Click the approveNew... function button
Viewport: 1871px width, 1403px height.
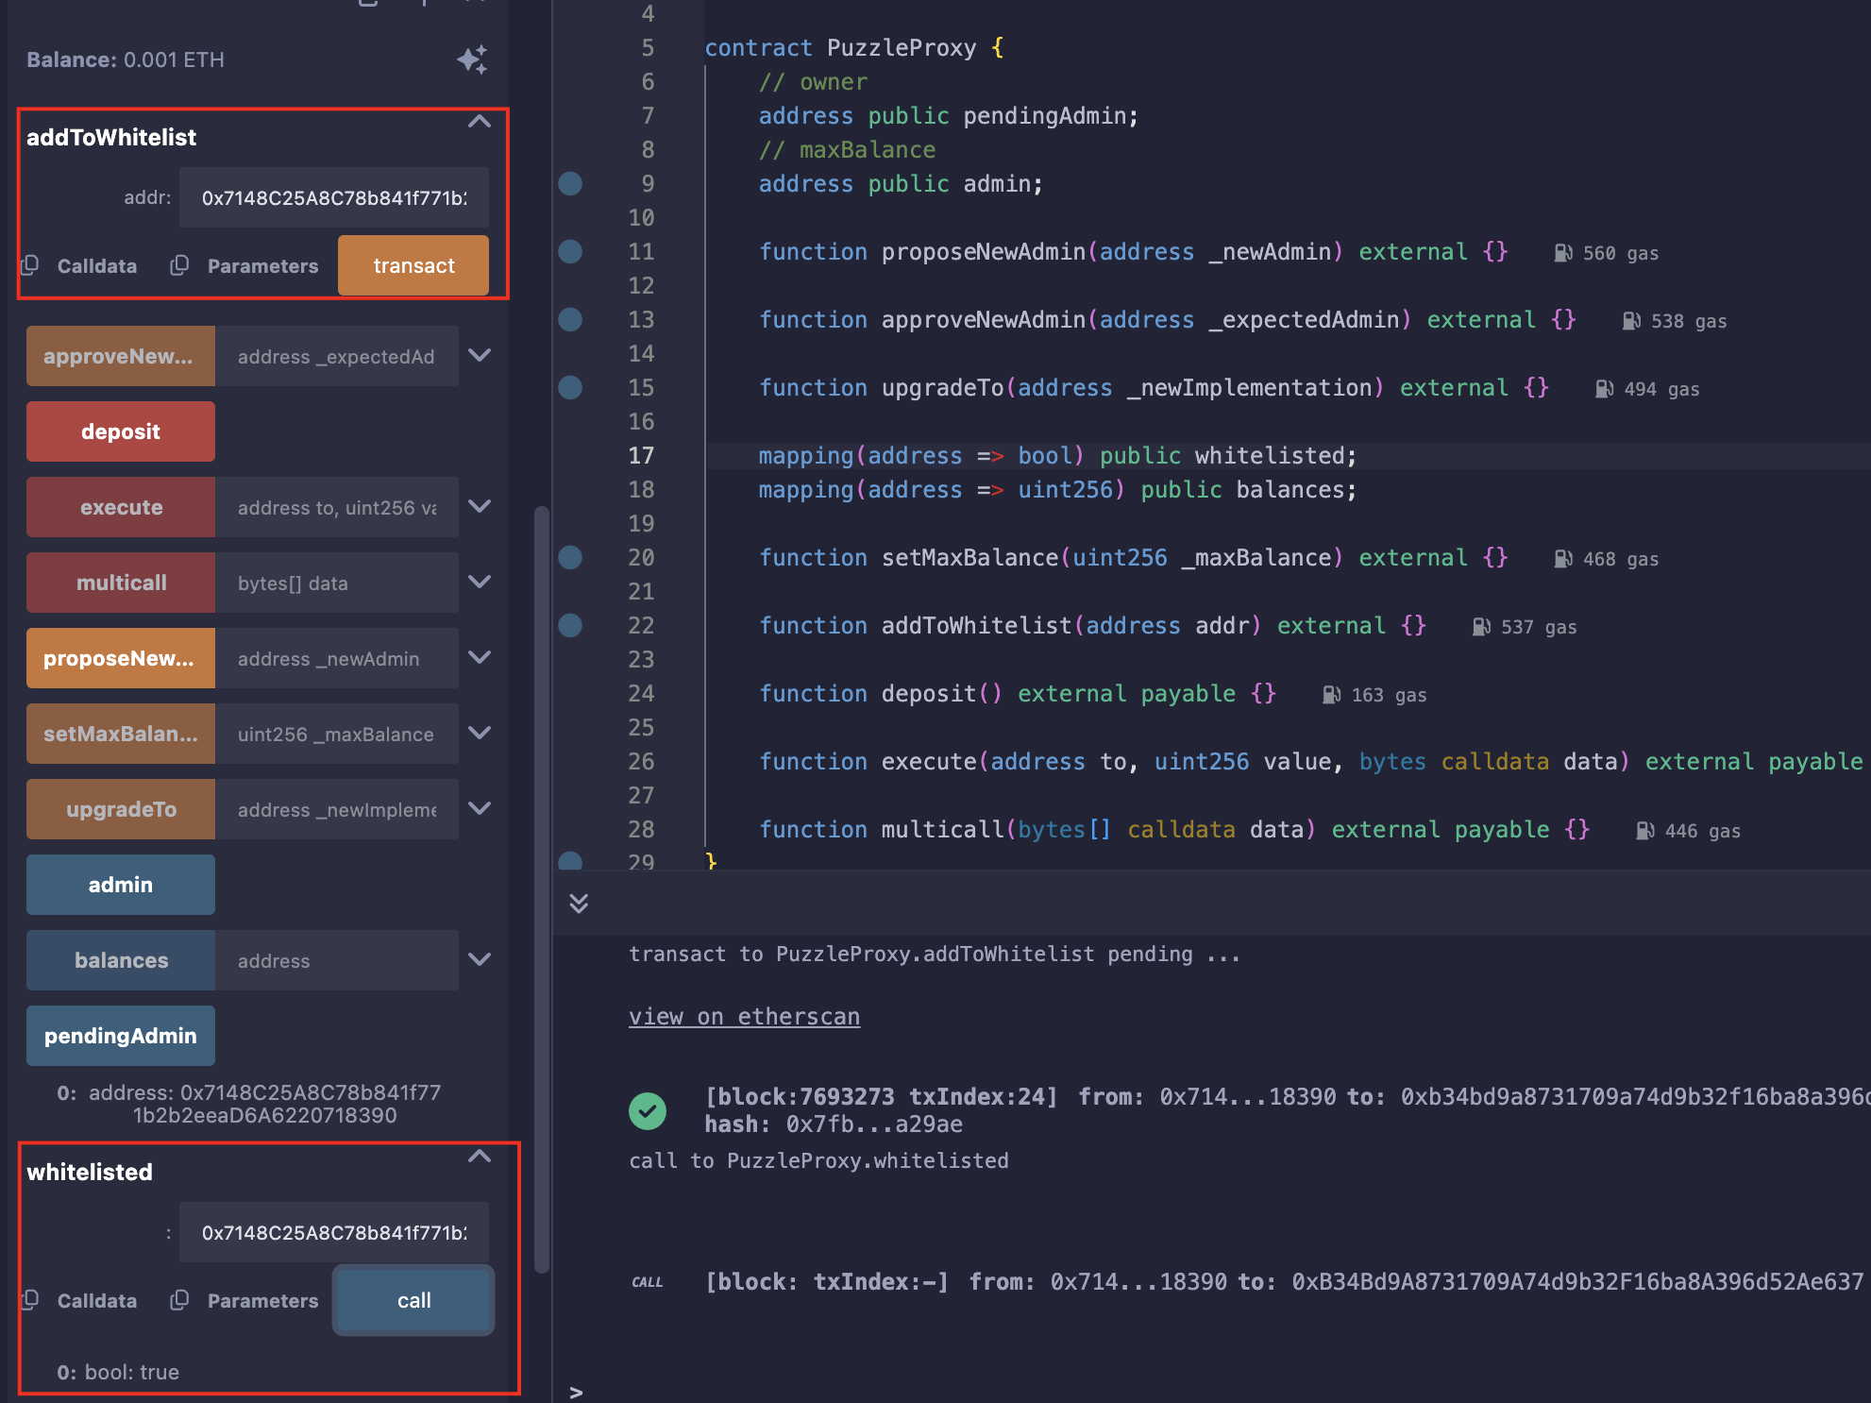121,356
